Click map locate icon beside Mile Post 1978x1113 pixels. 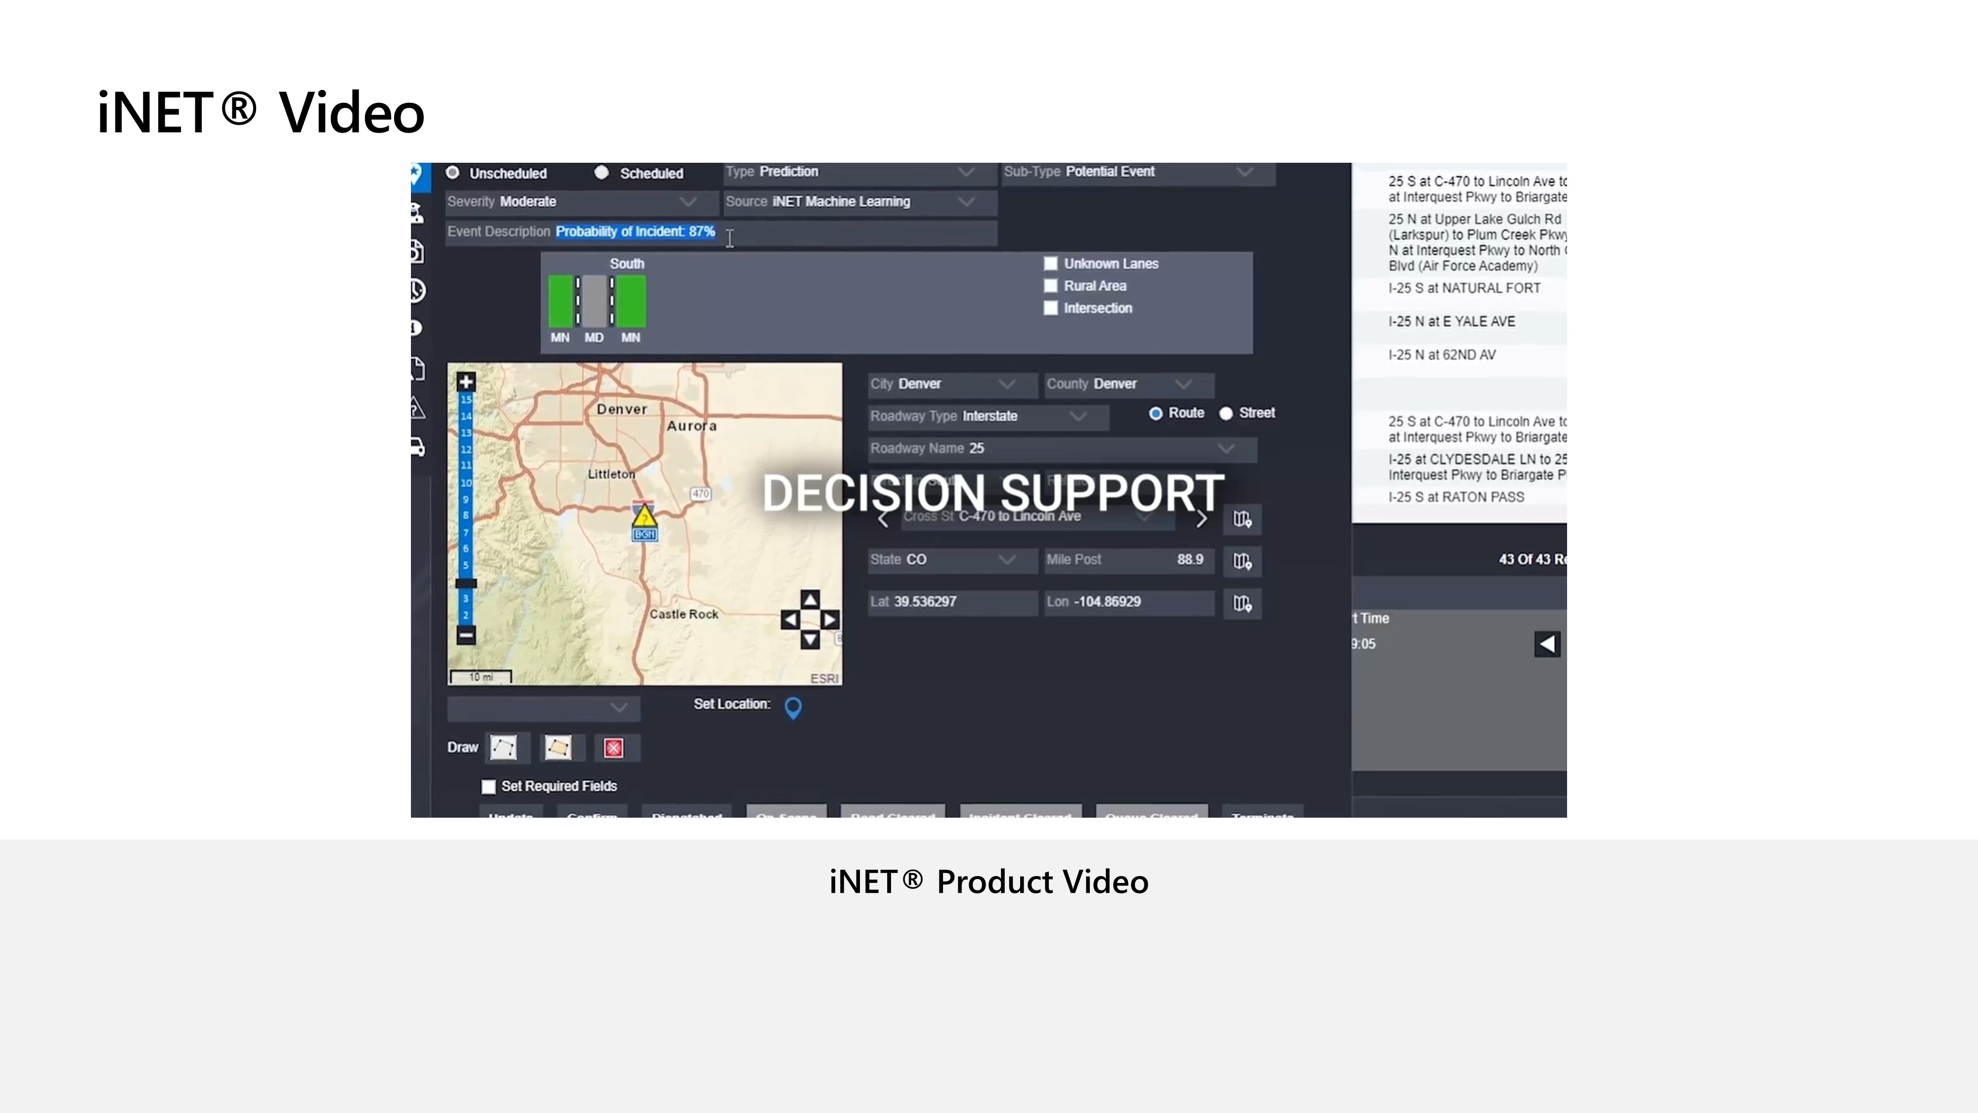point(1242,561)
